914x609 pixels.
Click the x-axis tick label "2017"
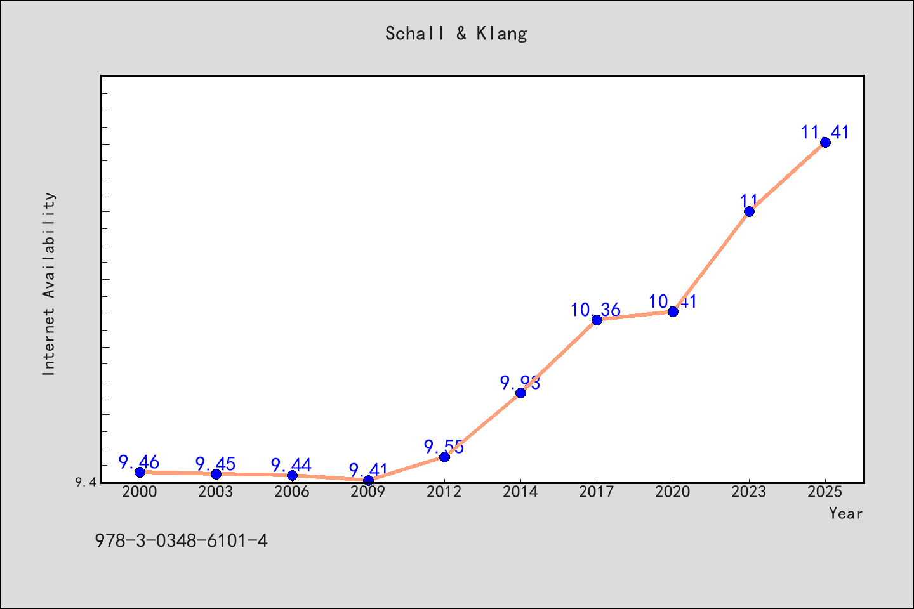tap(597, 492)
